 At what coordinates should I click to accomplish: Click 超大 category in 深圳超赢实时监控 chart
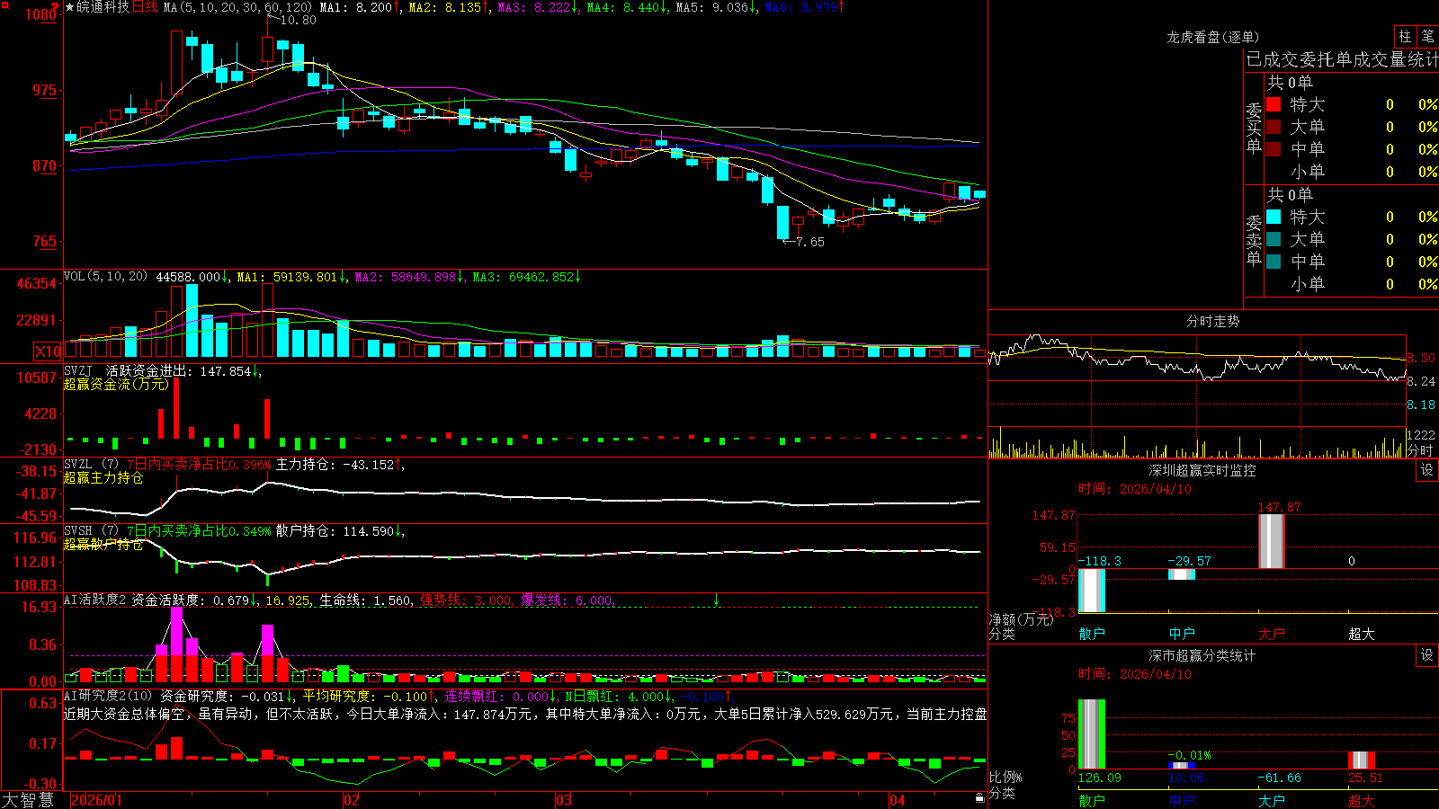(x=1362, y=634)
